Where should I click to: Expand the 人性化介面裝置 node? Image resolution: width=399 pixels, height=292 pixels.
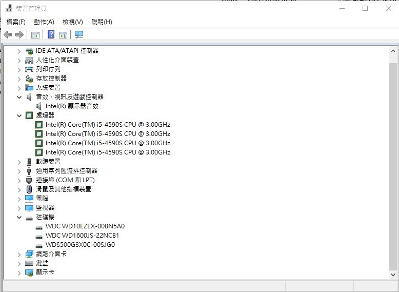(19, 61)
